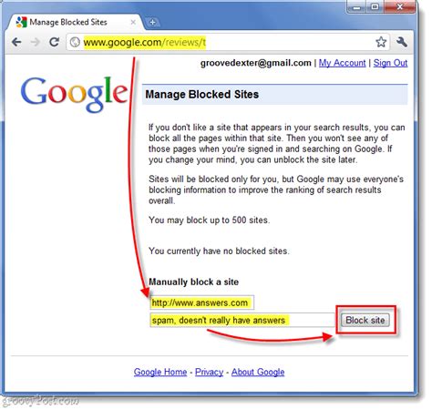
Task: Click the Google logo
Action: point(74,94)
